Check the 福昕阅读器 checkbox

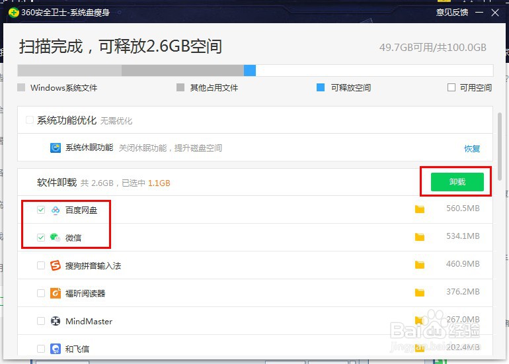pyautogui.click(x=41, y=293)
